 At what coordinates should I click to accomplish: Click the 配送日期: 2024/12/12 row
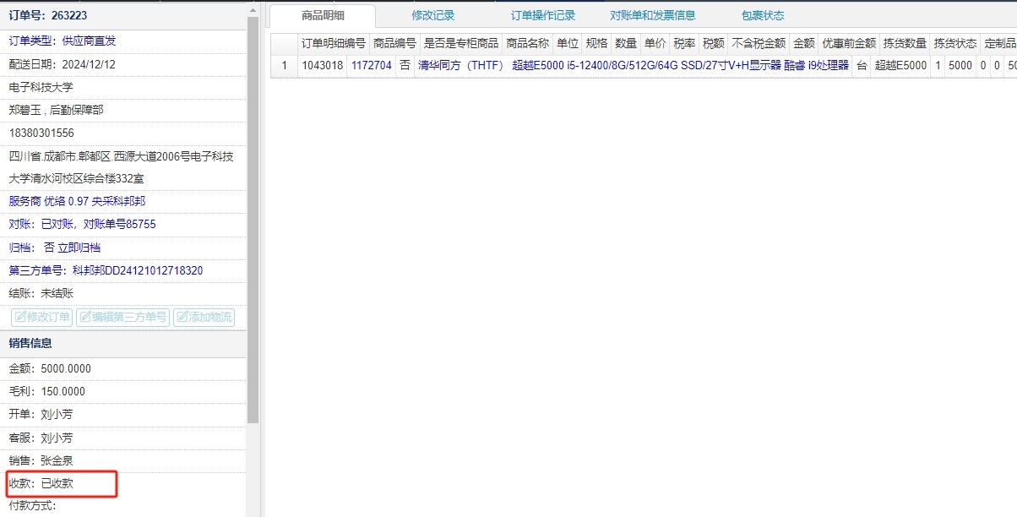coord(123,64)
